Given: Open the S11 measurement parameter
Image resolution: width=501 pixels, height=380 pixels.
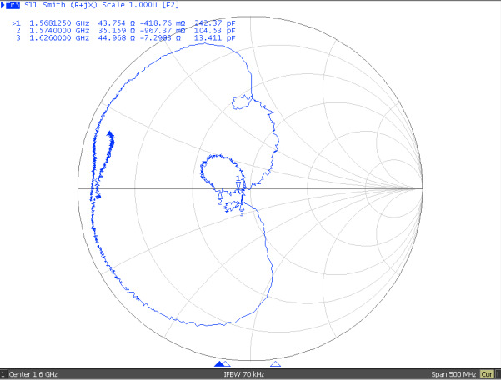Looking at the screenshot, I should pyautogui.click(x=31, y=5).
